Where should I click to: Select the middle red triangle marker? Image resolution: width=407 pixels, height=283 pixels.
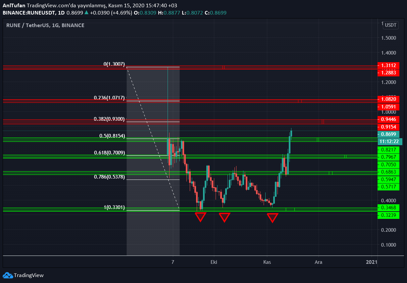coord(225,217)
